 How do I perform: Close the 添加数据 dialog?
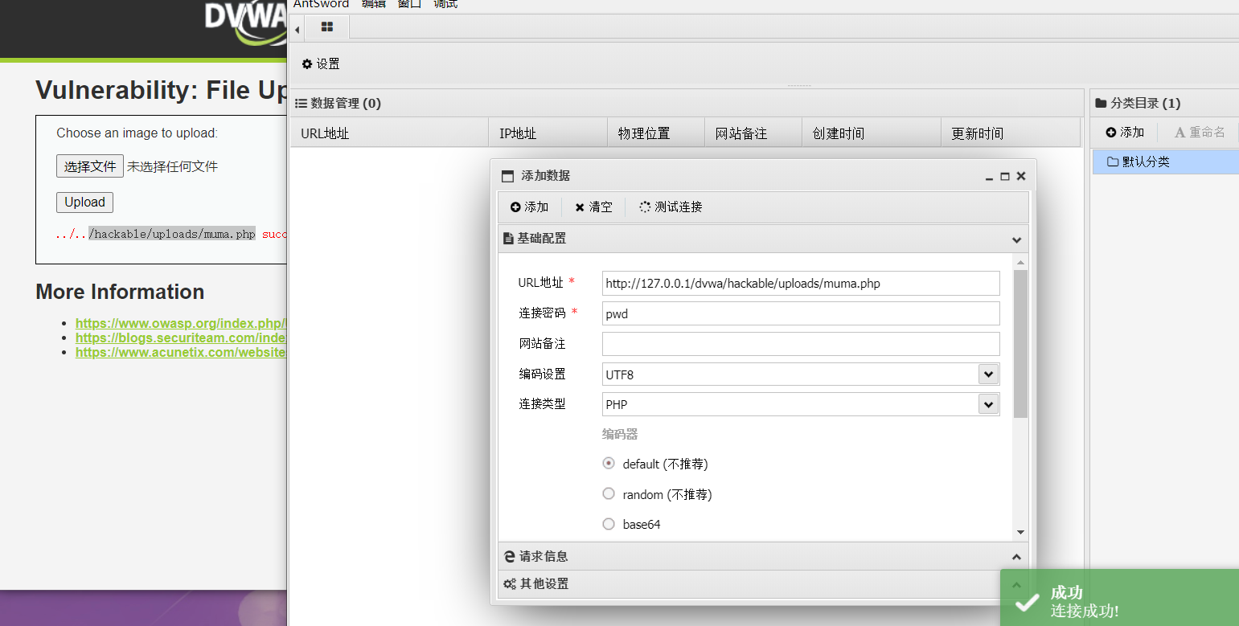1020,176
